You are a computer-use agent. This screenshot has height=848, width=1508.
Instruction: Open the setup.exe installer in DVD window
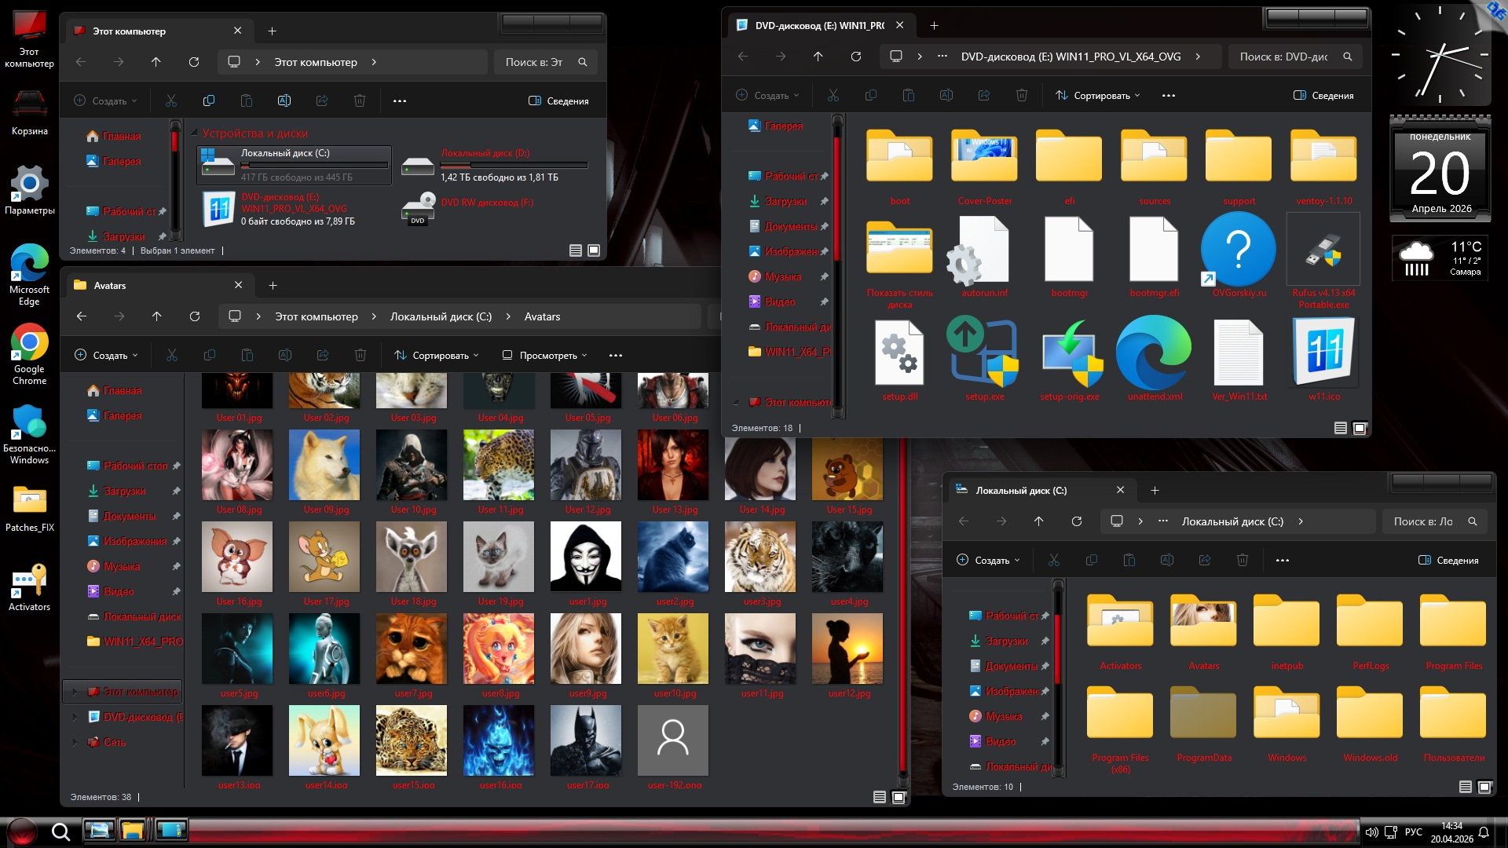[984, 352]
